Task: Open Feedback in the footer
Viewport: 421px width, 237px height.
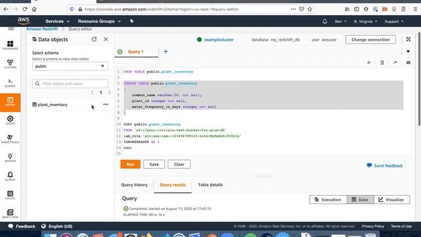Action: tap(22, 226)
